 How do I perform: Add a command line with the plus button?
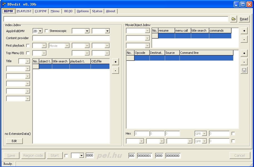(x=244, y=53)
